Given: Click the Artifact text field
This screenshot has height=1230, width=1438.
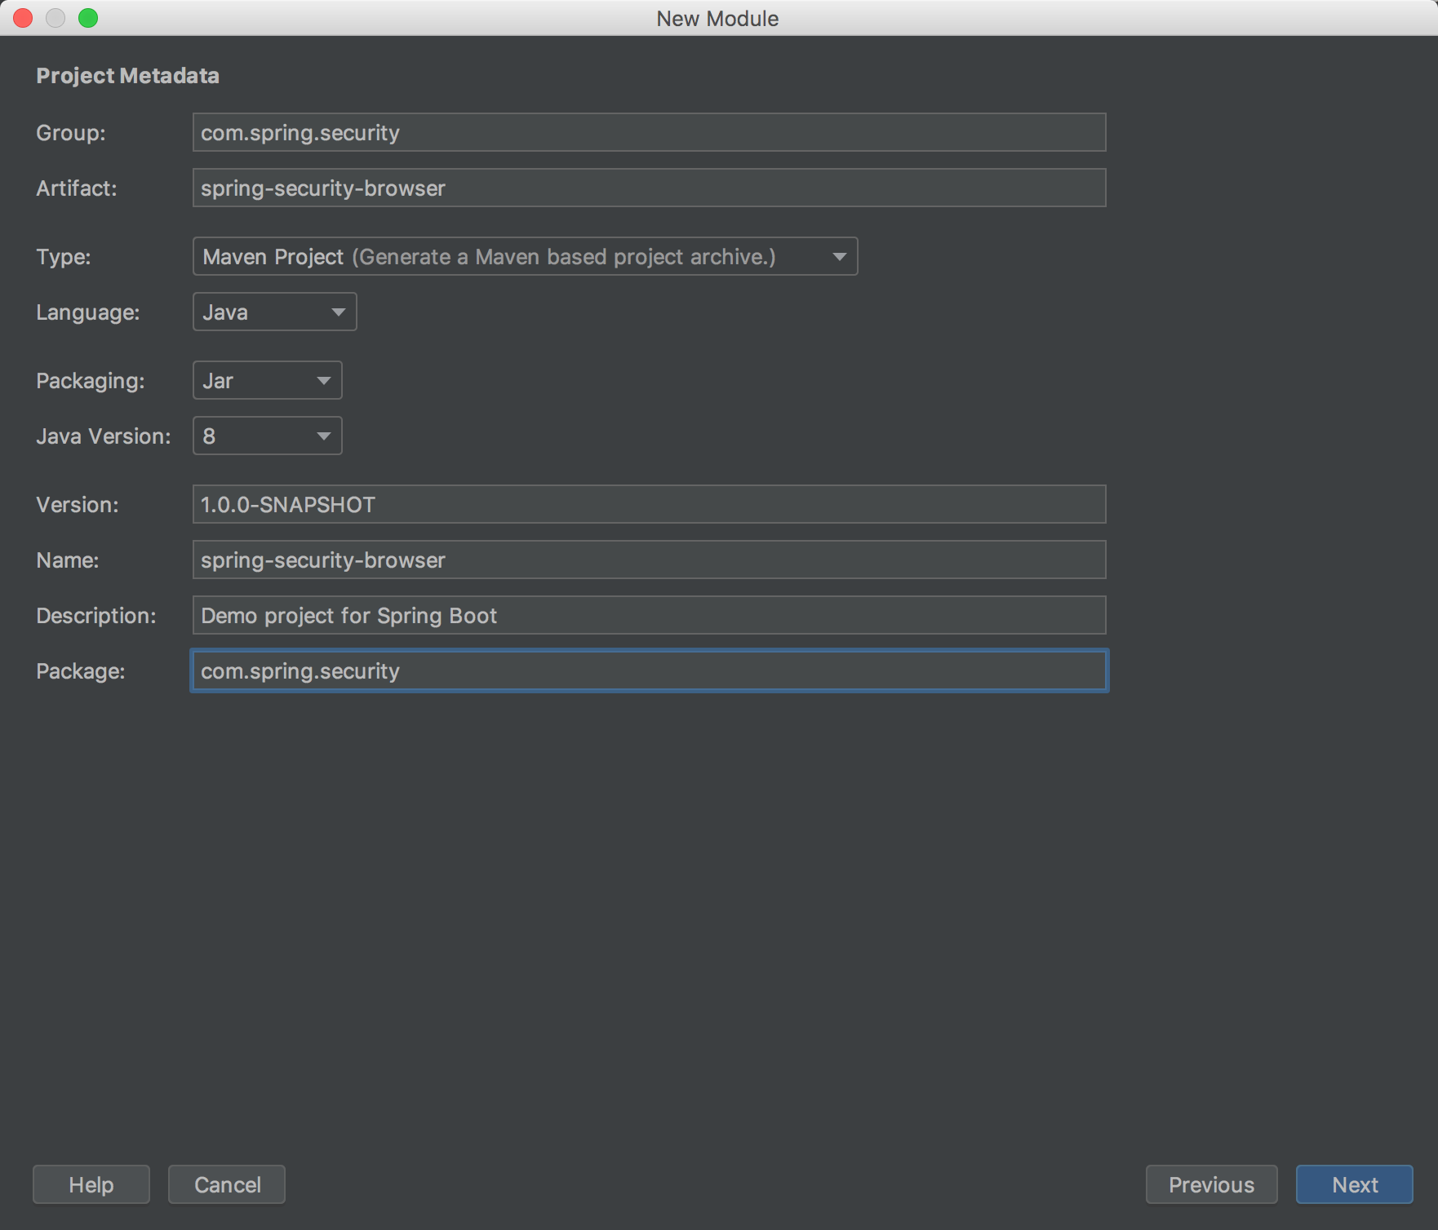Looking at the screenshot, I should tap(649, 188).
